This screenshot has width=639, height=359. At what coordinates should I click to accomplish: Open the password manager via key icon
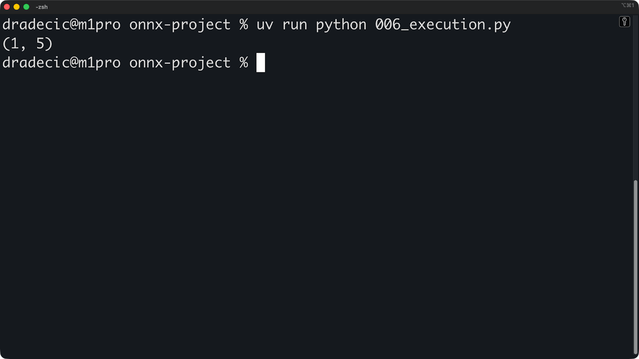coord(624,21)
